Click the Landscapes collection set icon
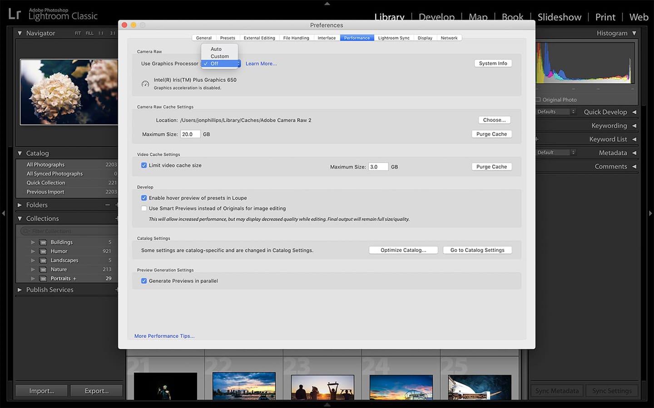The height and width of the screenshot is (408, 654). [43, 260]
